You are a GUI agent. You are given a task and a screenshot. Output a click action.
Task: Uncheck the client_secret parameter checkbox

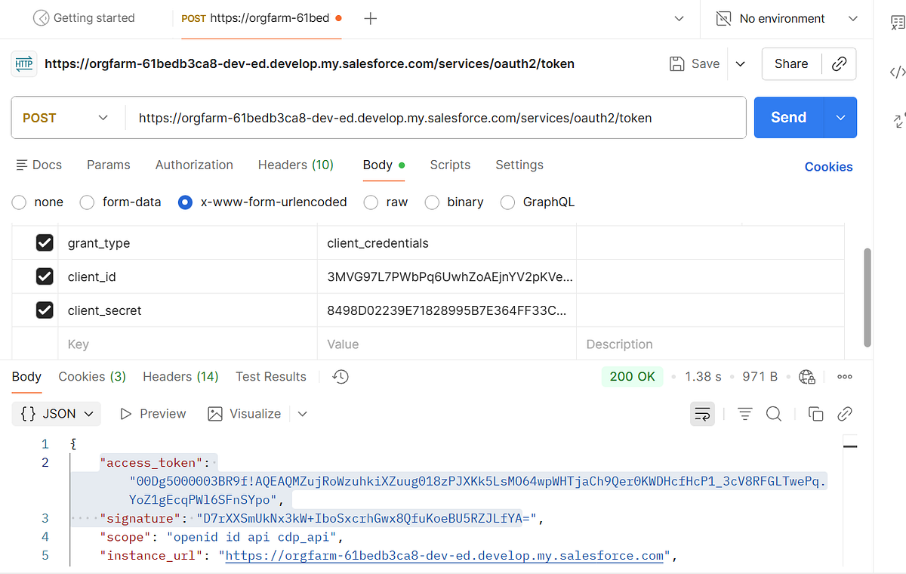coord(45,310)
